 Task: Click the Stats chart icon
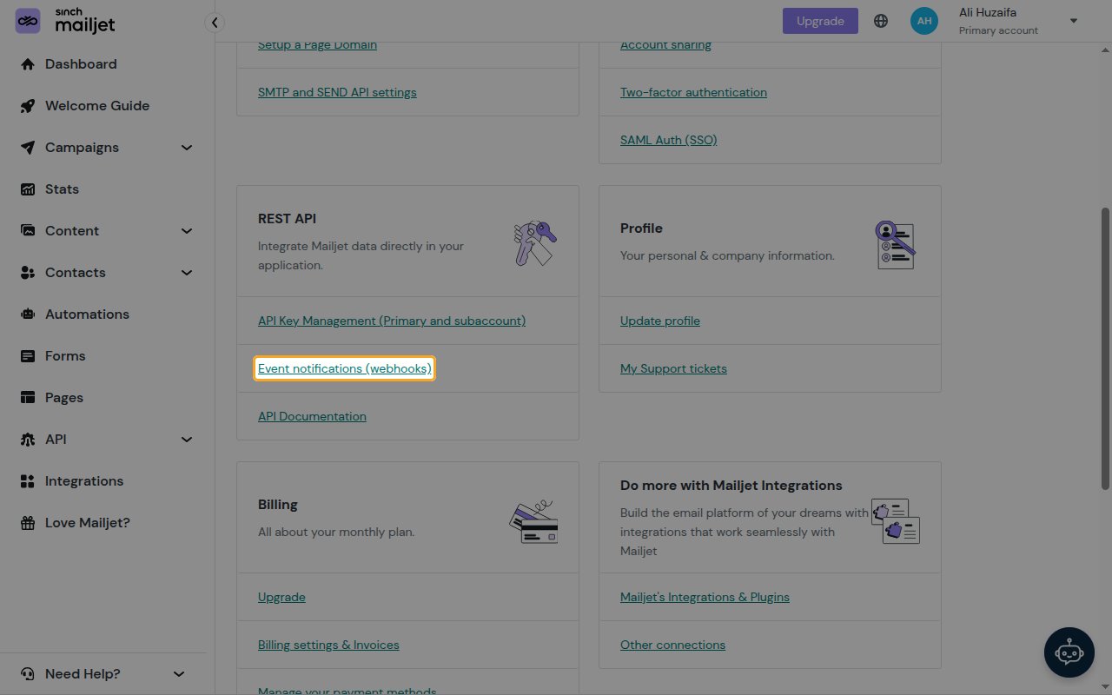coord(28,189)
